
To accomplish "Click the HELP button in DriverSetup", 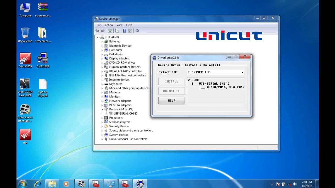I will coord(171,101).
